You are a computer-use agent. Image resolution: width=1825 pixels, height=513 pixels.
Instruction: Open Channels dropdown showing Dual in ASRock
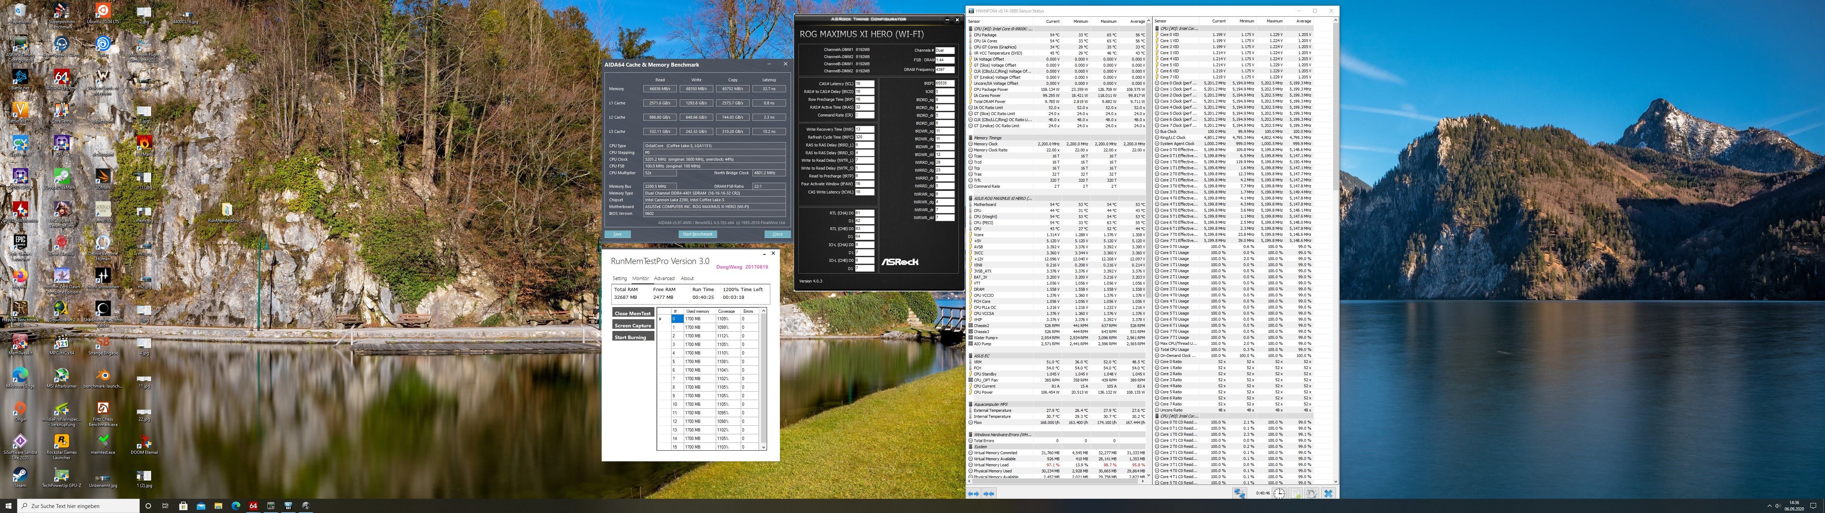pyautogui.click(x=945, y=50)
